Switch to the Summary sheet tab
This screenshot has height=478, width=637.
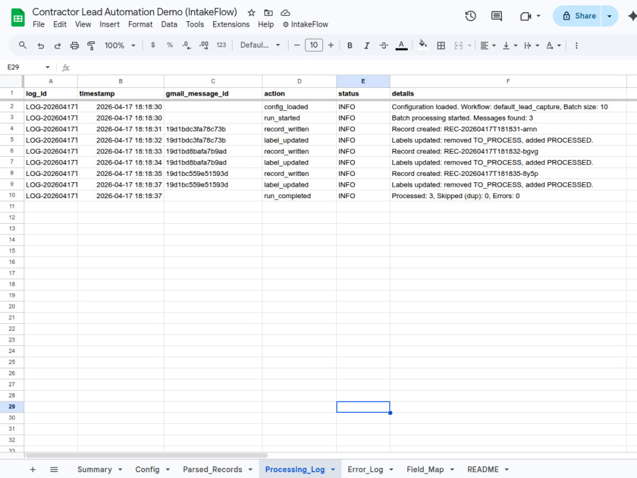[95, 470]
